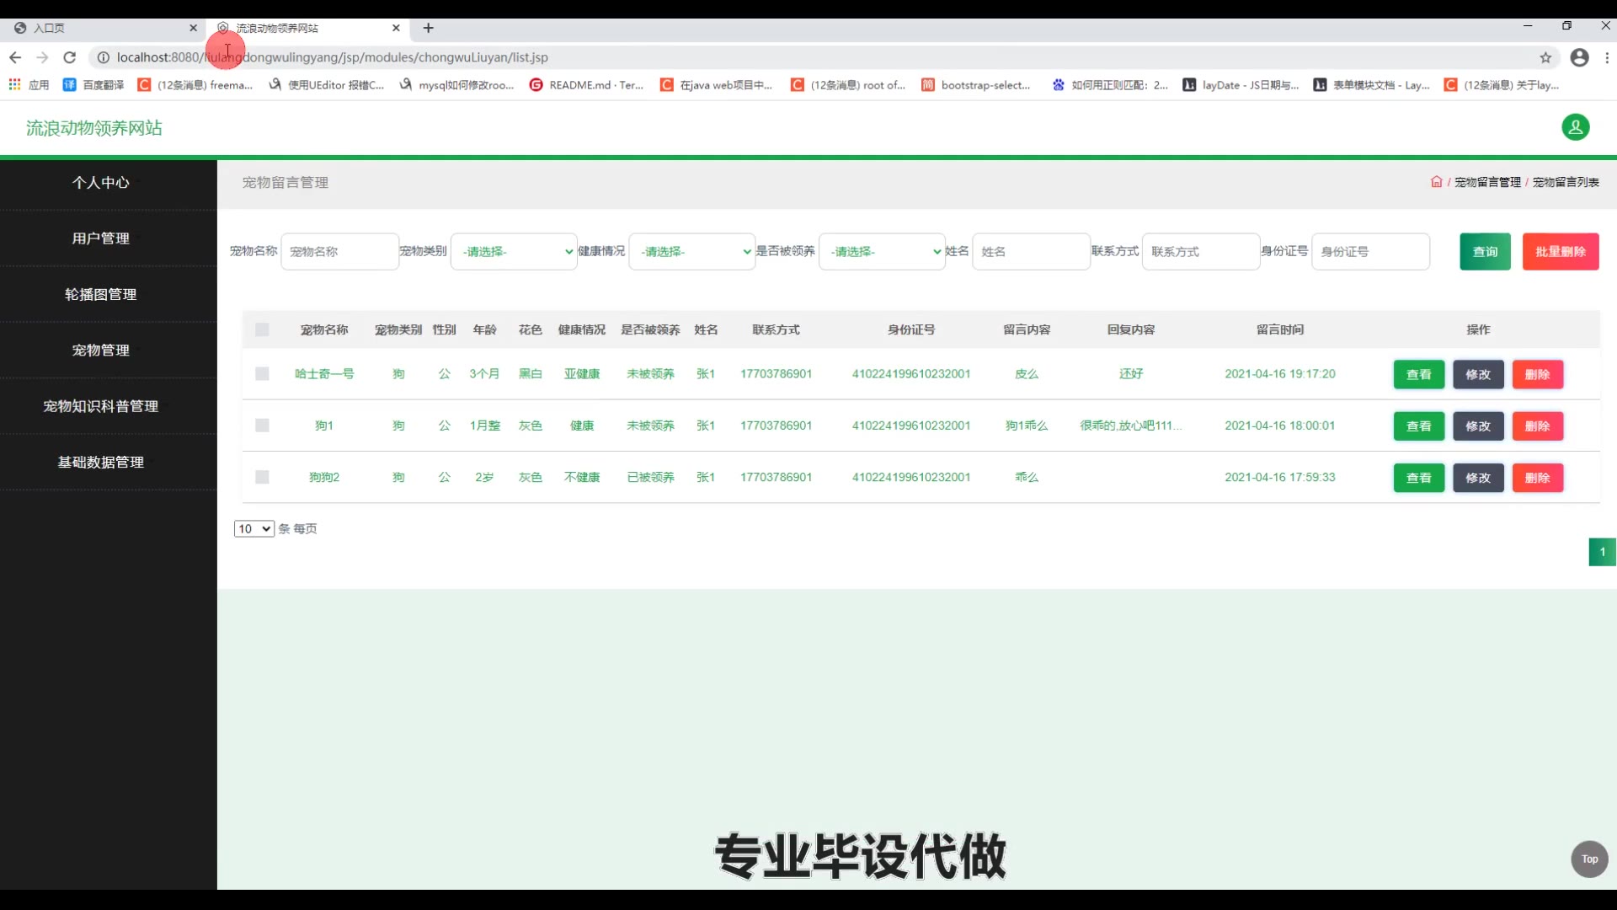Open 宠物管理 in the sidebar

[100, 350]
